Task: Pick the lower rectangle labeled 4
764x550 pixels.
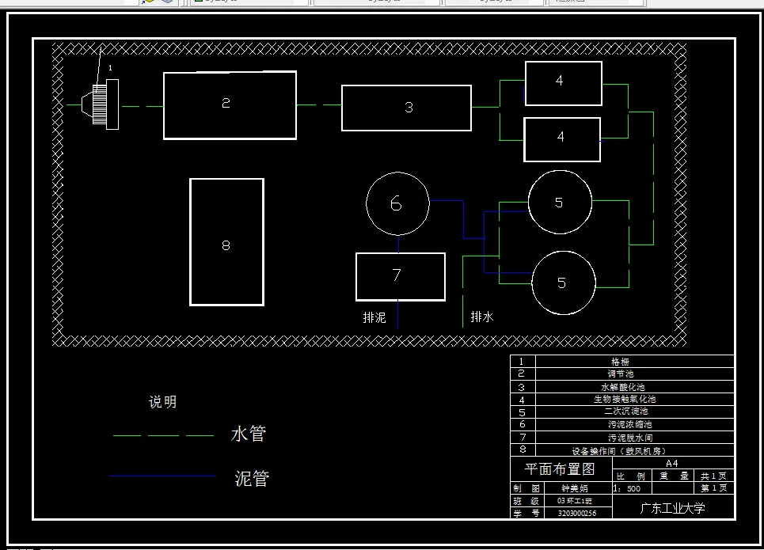Action: pyautogui.click(x=562, y=140)
